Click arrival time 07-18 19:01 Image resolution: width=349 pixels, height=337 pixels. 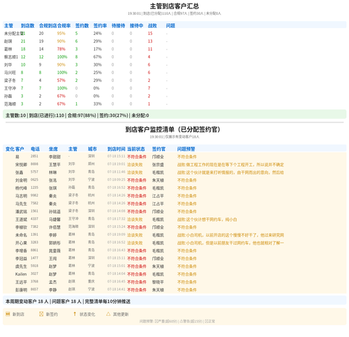pyautogui.click(x=117, y=164)
